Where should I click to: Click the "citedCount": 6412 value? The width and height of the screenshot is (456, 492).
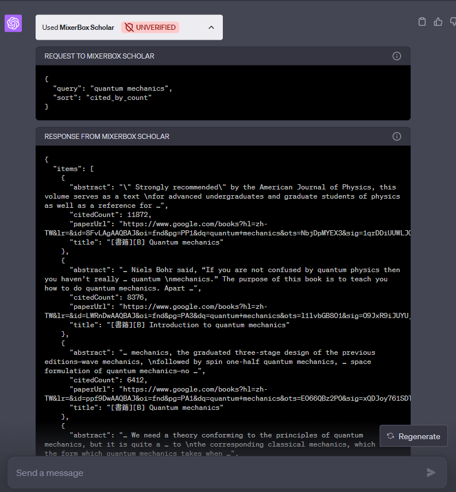pos(109,380)
